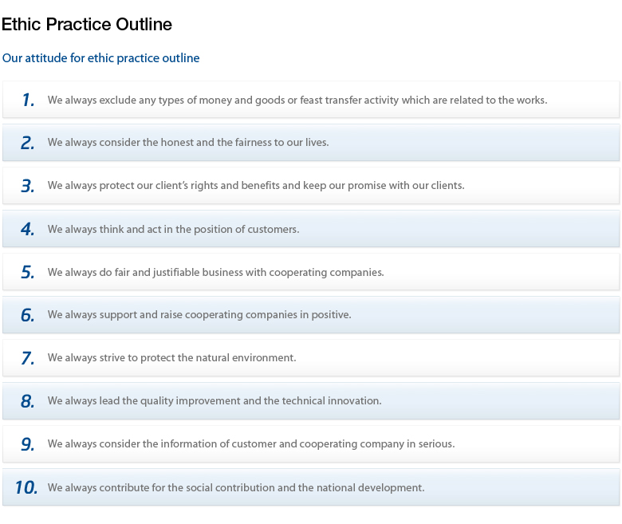Screen dimensions: 622x524
Task: Click the honest and fairness statement
Action: click(x=188, y=143)
